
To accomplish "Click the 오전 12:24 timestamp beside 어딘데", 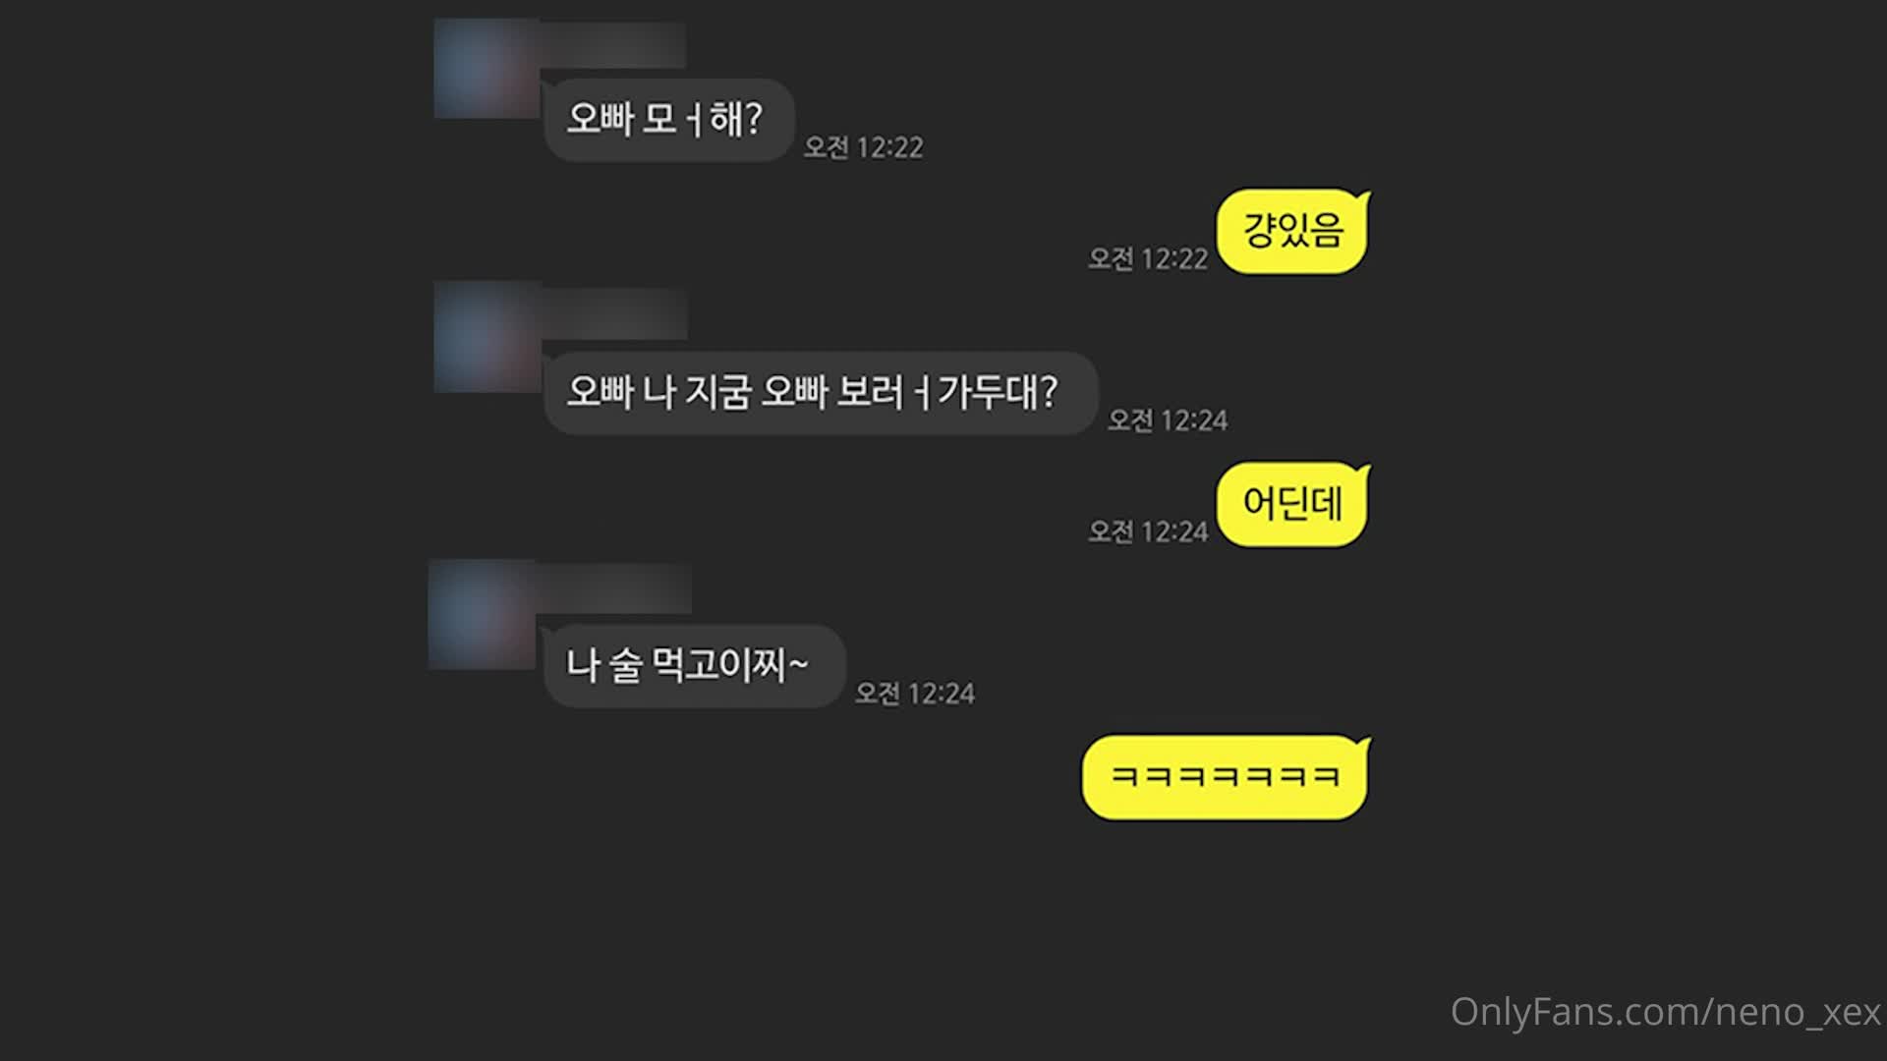I will (x=1147, y=532).
